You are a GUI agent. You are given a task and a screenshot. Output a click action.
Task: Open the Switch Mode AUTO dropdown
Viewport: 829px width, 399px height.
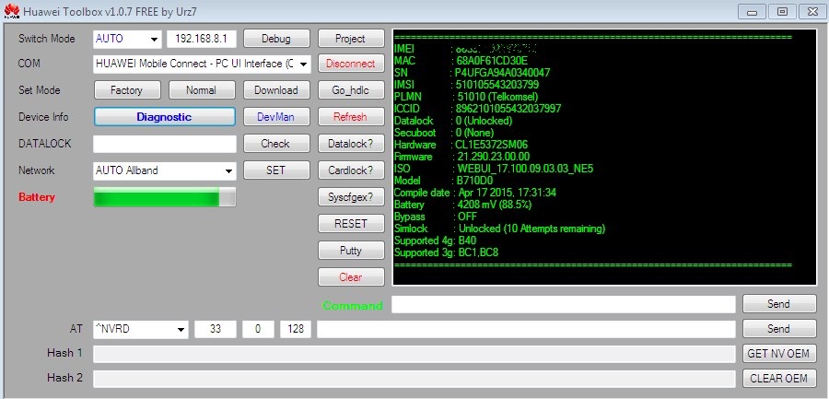pos(127,39)
